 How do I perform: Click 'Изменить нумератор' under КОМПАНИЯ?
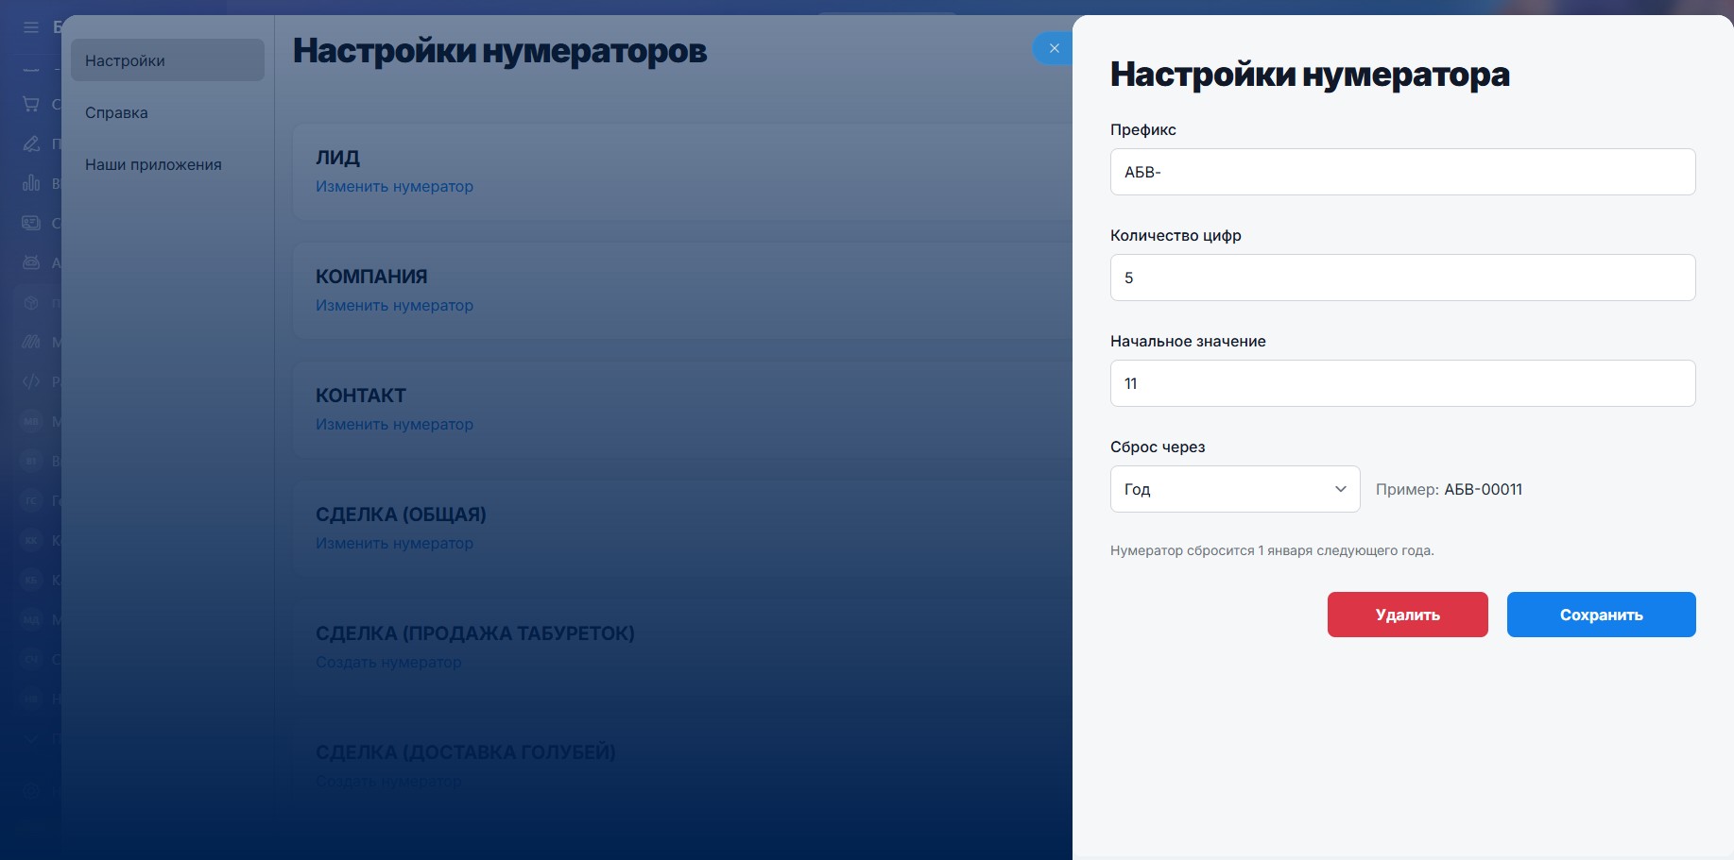[394, 306]
